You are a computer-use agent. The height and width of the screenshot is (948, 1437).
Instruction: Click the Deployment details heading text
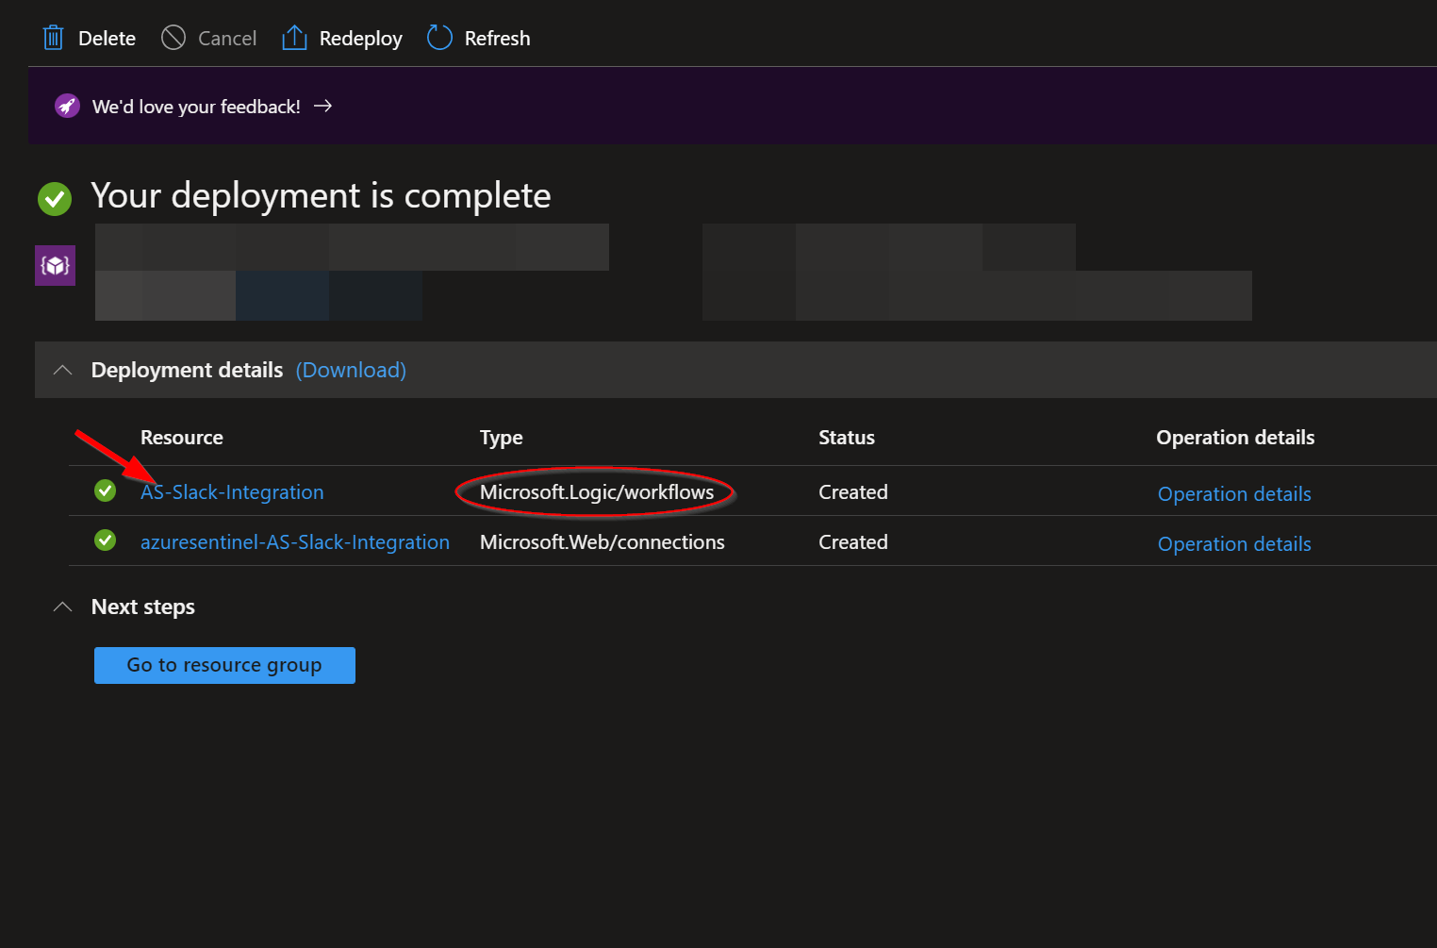(187, 370)
